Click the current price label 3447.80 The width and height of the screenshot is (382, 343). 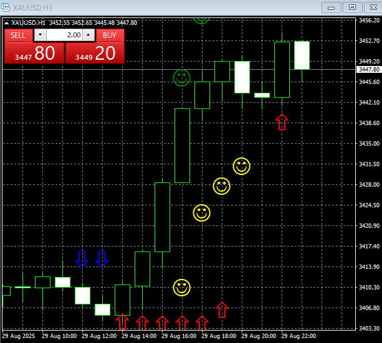point(369,70)
